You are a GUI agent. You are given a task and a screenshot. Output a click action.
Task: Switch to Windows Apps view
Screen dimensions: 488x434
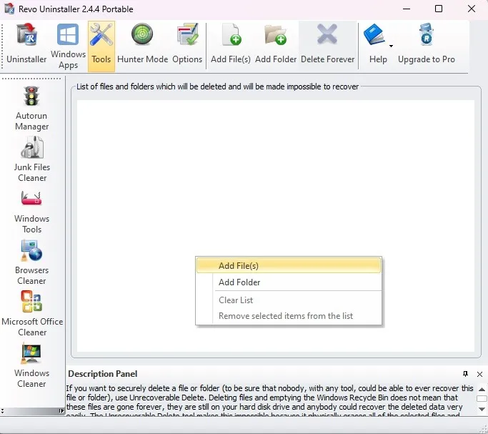click(68, 46)
